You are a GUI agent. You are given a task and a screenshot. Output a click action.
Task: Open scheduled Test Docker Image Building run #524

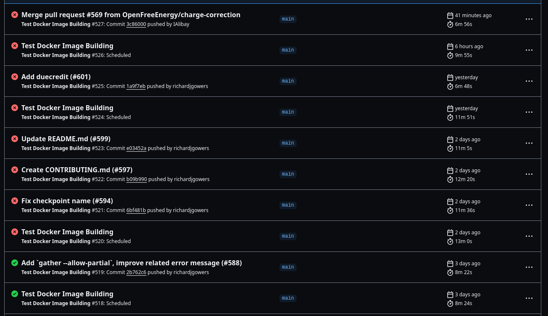click(68, 108)
